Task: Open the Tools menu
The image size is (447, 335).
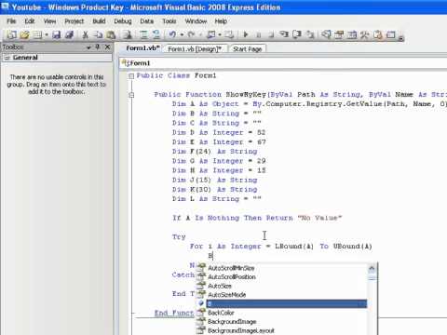Action: tap(169, 21)
